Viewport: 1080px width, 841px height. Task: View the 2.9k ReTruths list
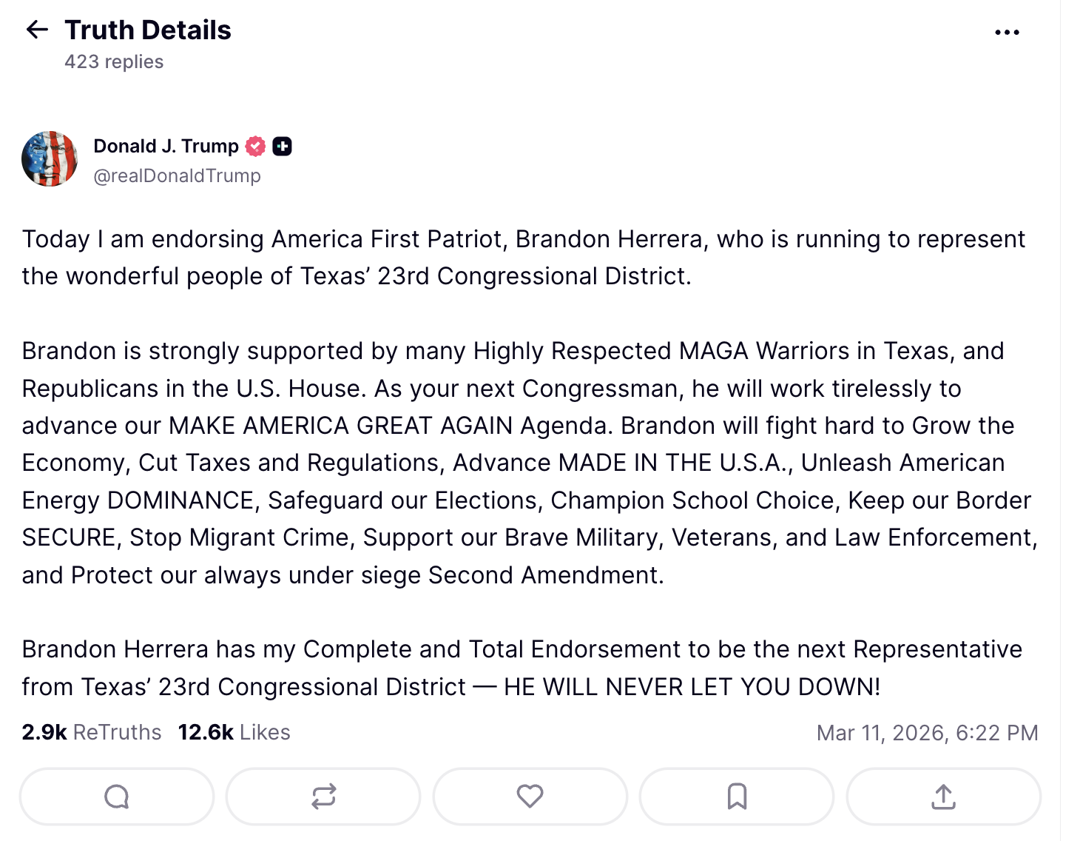92,732
